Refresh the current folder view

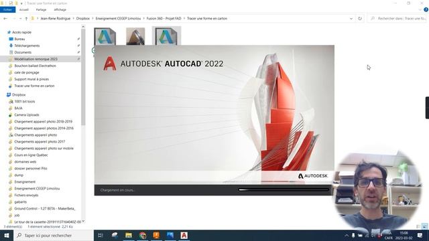(360, 19)
